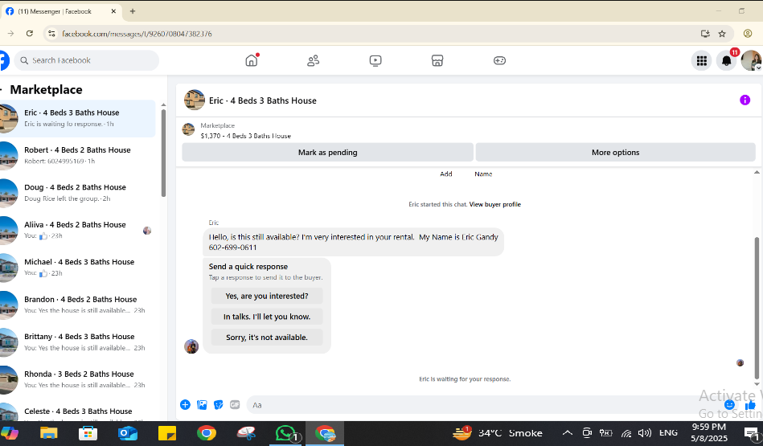
Task: Open the notifications bell icon
Action: (727, 61)
